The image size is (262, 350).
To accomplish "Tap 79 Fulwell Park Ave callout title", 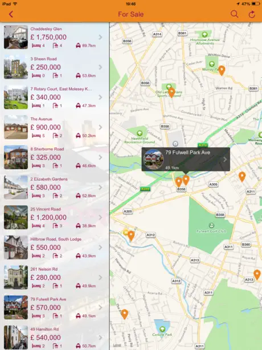I will point(187,152).
